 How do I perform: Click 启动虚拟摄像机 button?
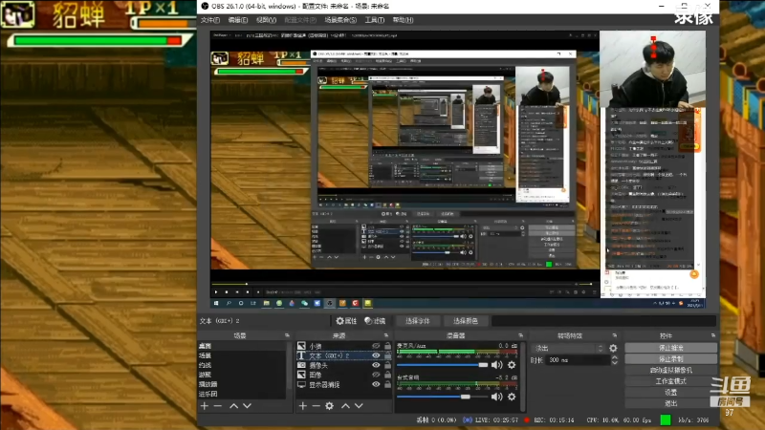pos(671,370)
